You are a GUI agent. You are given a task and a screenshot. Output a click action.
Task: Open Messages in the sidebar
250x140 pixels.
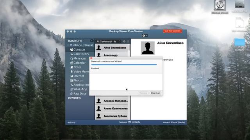(78, 58)
